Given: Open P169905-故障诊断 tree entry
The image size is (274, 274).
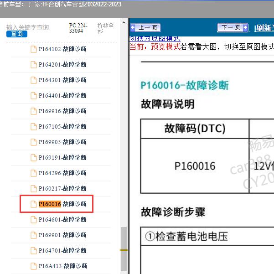Looking at the screenshot, I should click(x=62, y=142).
